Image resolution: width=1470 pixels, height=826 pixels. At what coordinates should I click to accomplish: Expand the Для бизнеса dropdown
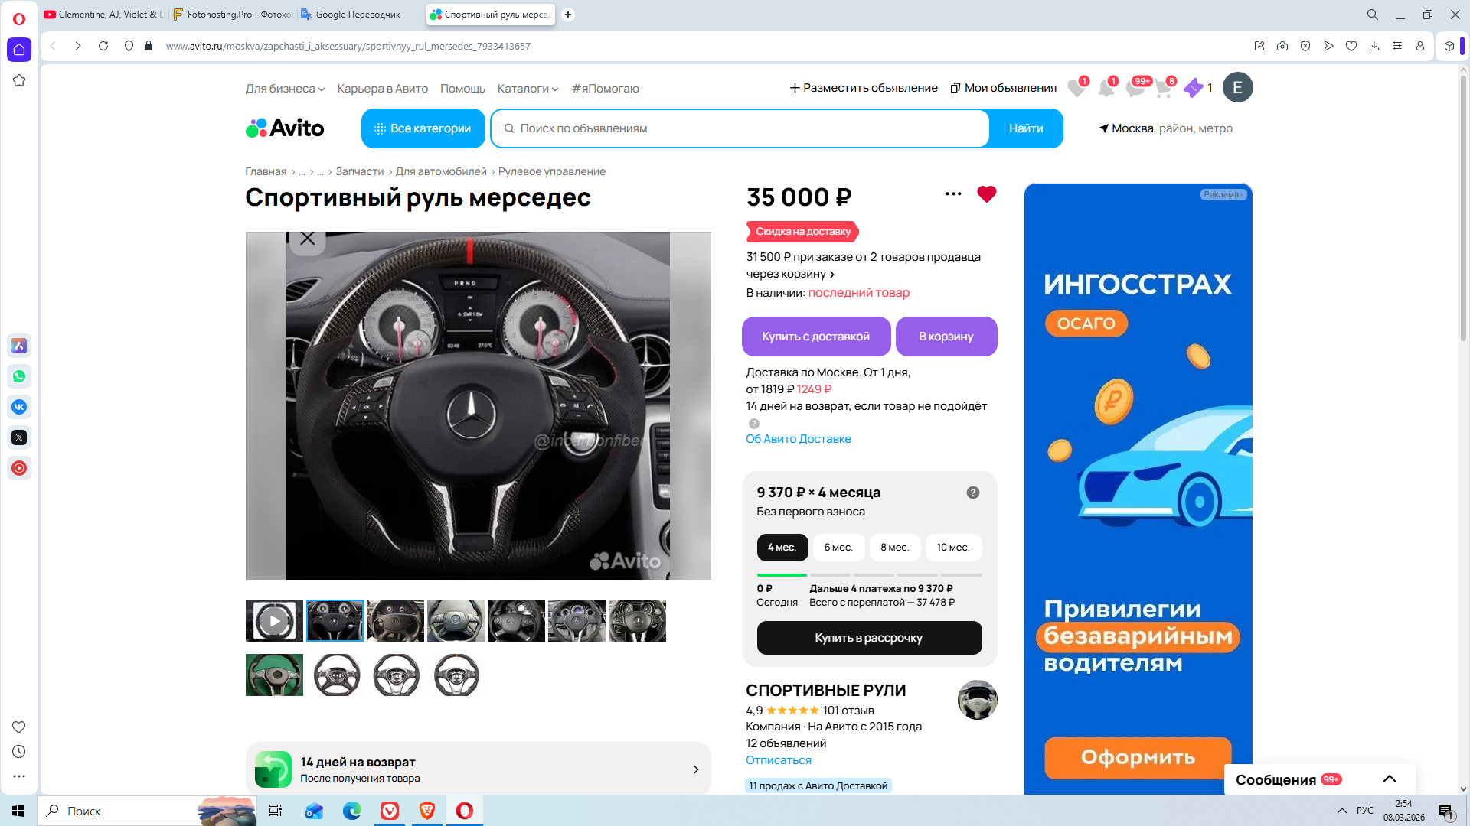click(x=285, y=89)
